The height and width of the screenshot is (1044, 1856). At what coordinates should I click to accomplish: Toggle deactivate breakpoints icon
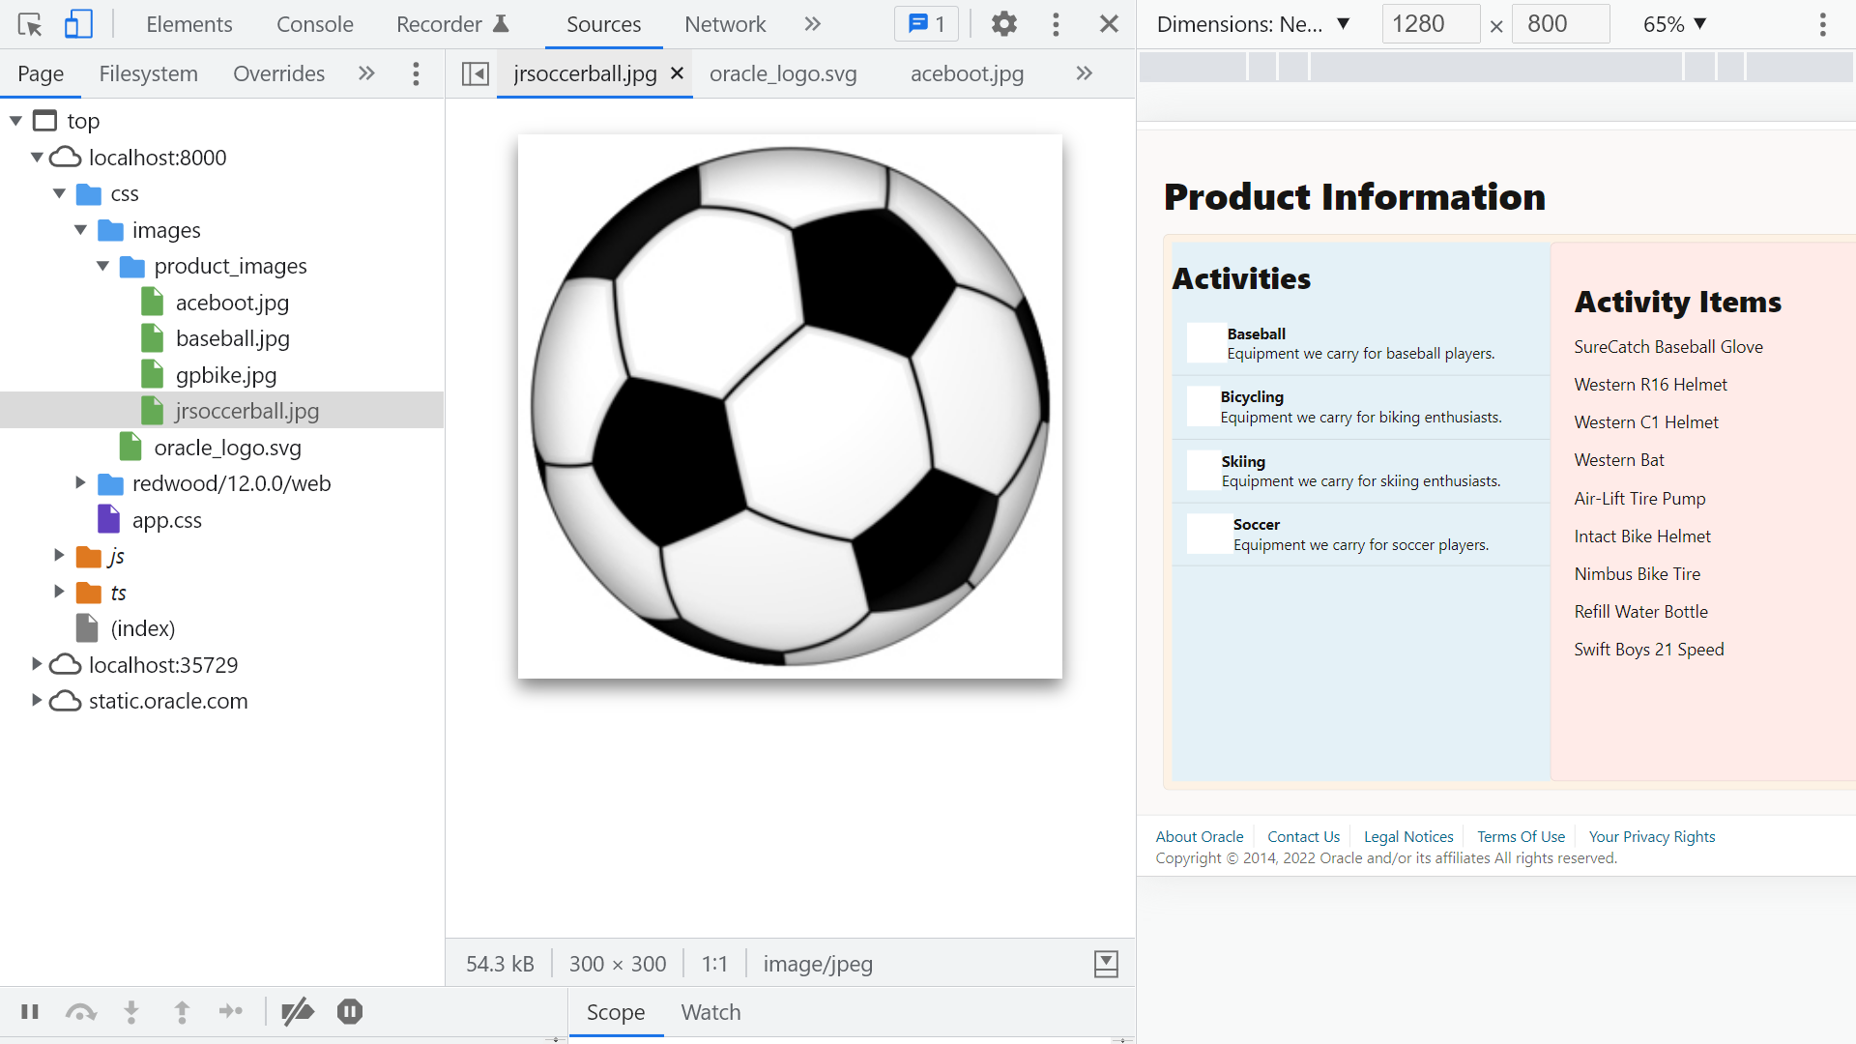(298, 1012)
